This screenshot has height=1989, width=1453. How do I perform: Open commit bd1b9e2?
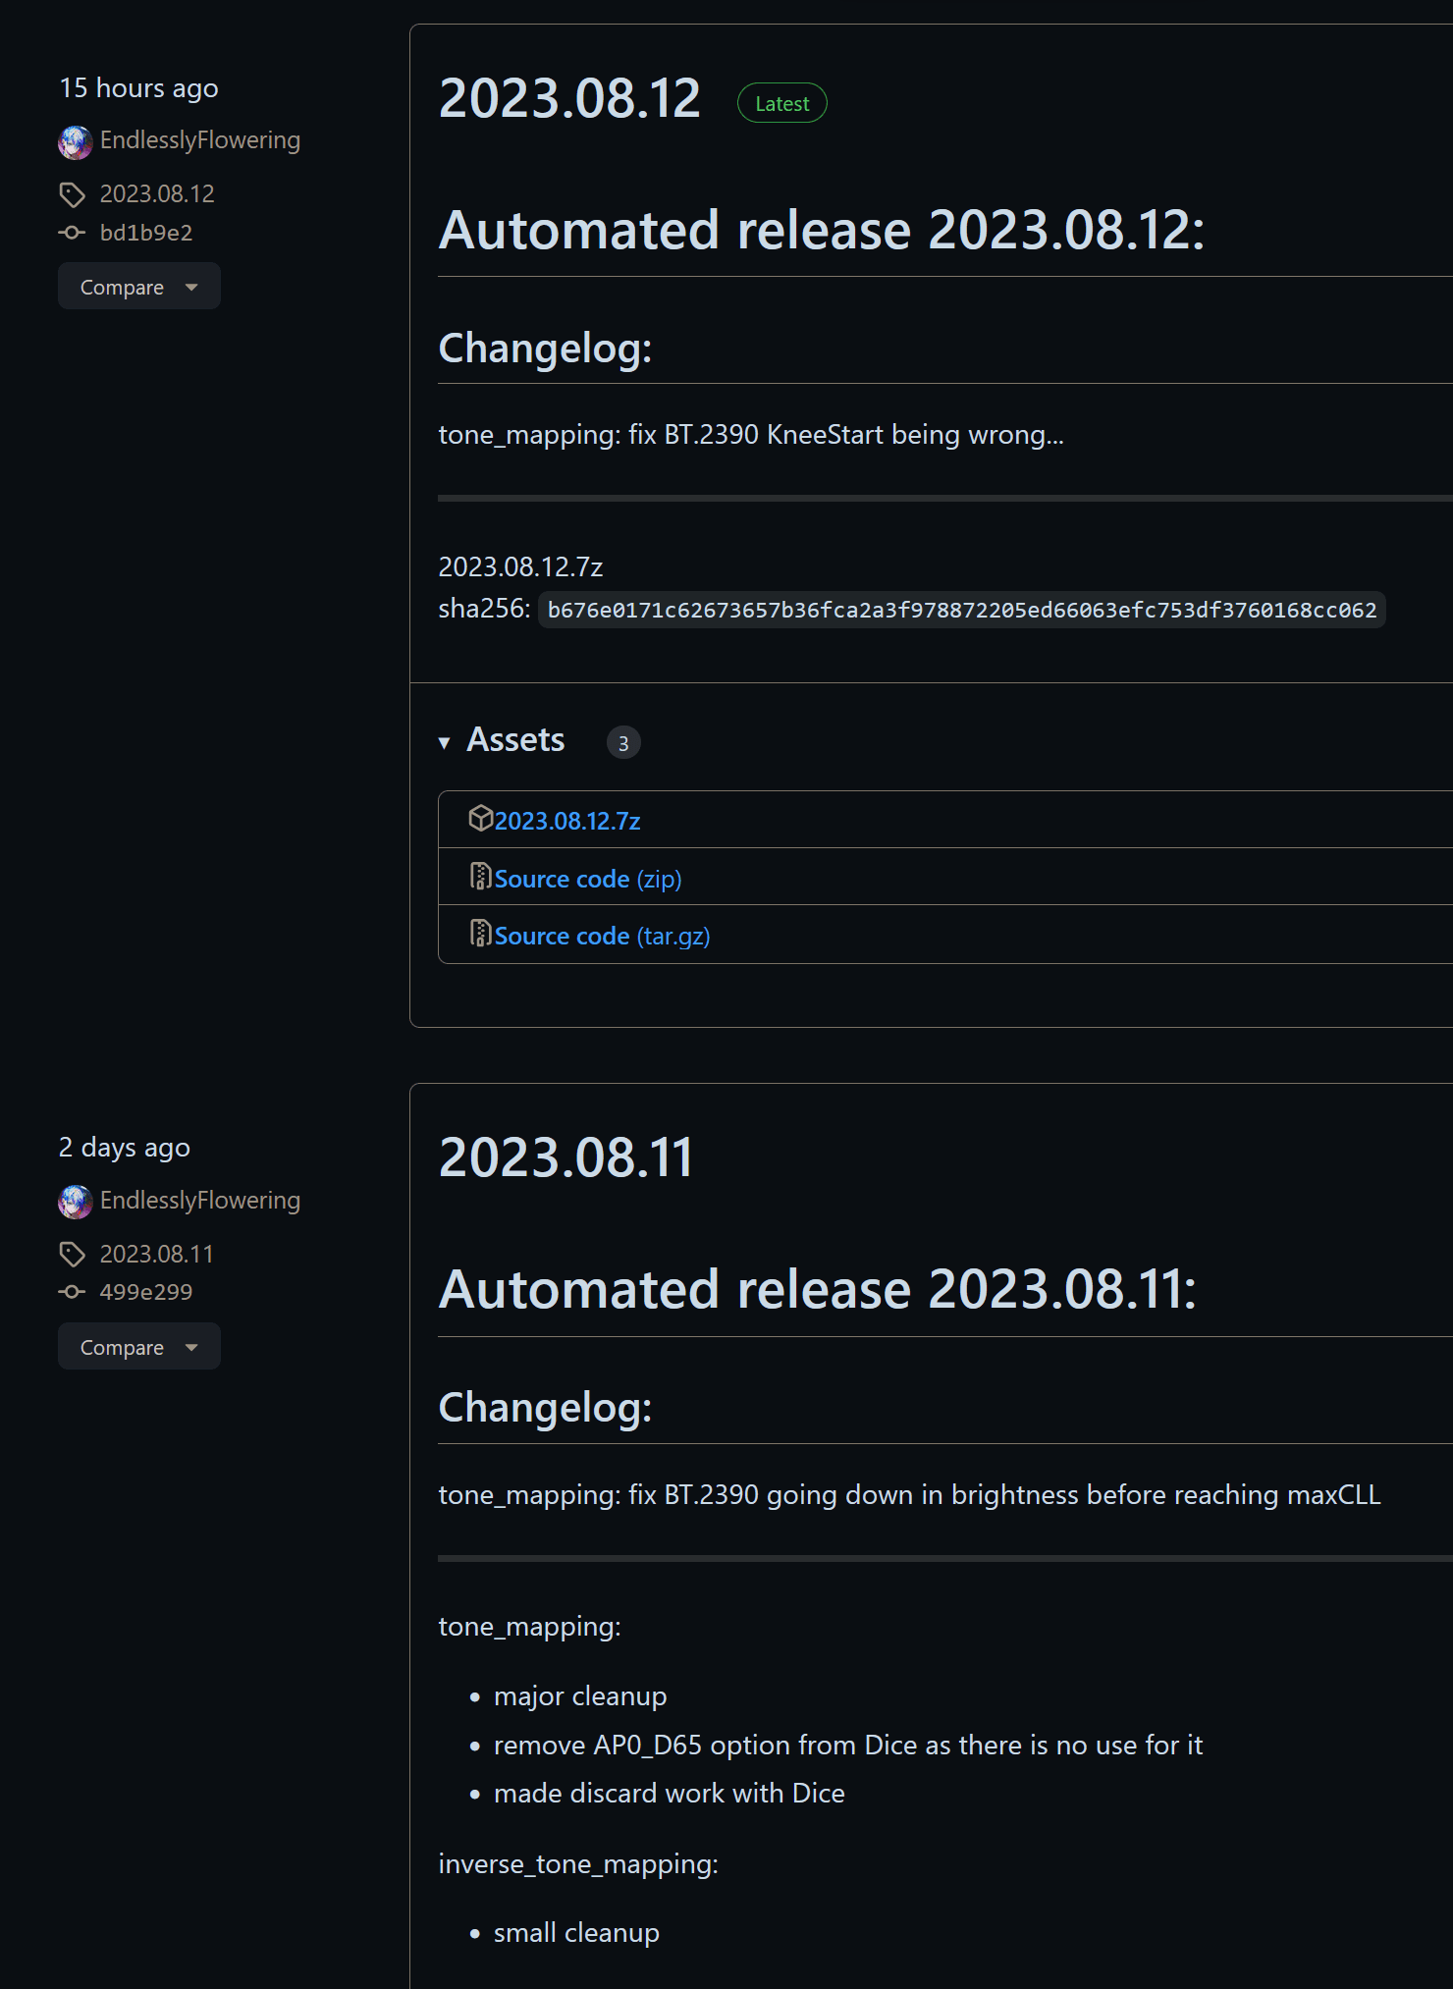(x=146, y=233)
